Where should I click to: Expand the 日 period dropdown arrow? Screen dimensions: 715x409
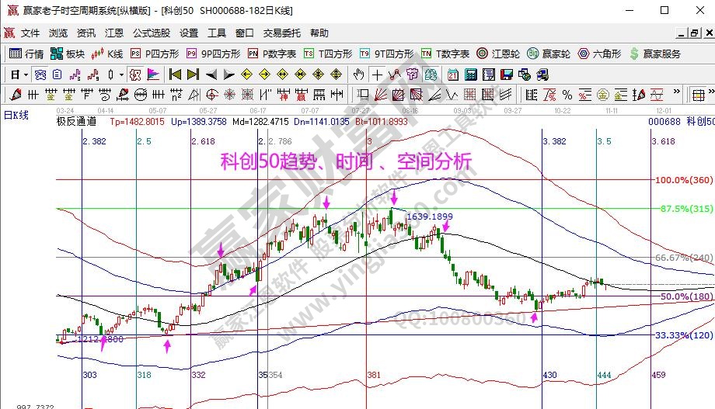click(x=26, y=75)
